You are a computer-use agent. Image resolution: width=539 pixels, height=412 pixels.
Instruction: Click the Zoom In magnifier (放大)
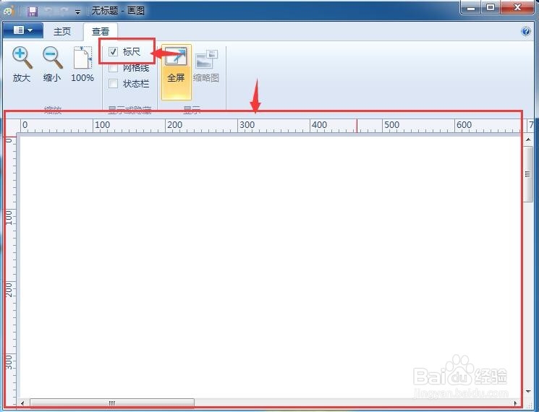point(22,64)
